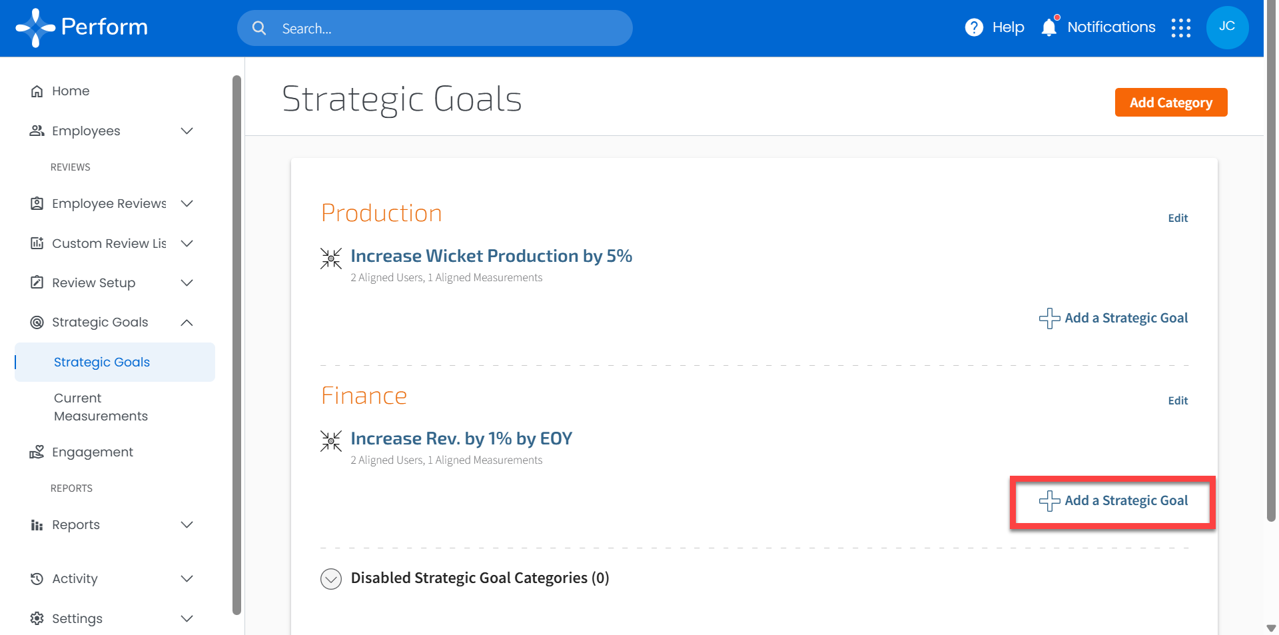1279x635 pixels.
Task: Click the plus icon under Finance category
Action: click(1050, 501)
